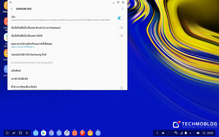The width and height of the screenshot is (219, 137).
Task: Click the SAMSUNG DEX header title
Action: [x=24, y=9]
